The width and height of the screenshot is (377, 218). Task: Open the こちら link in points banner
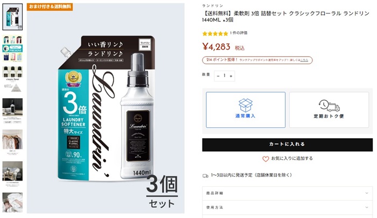pyautogui.click(x=304, y=60)
